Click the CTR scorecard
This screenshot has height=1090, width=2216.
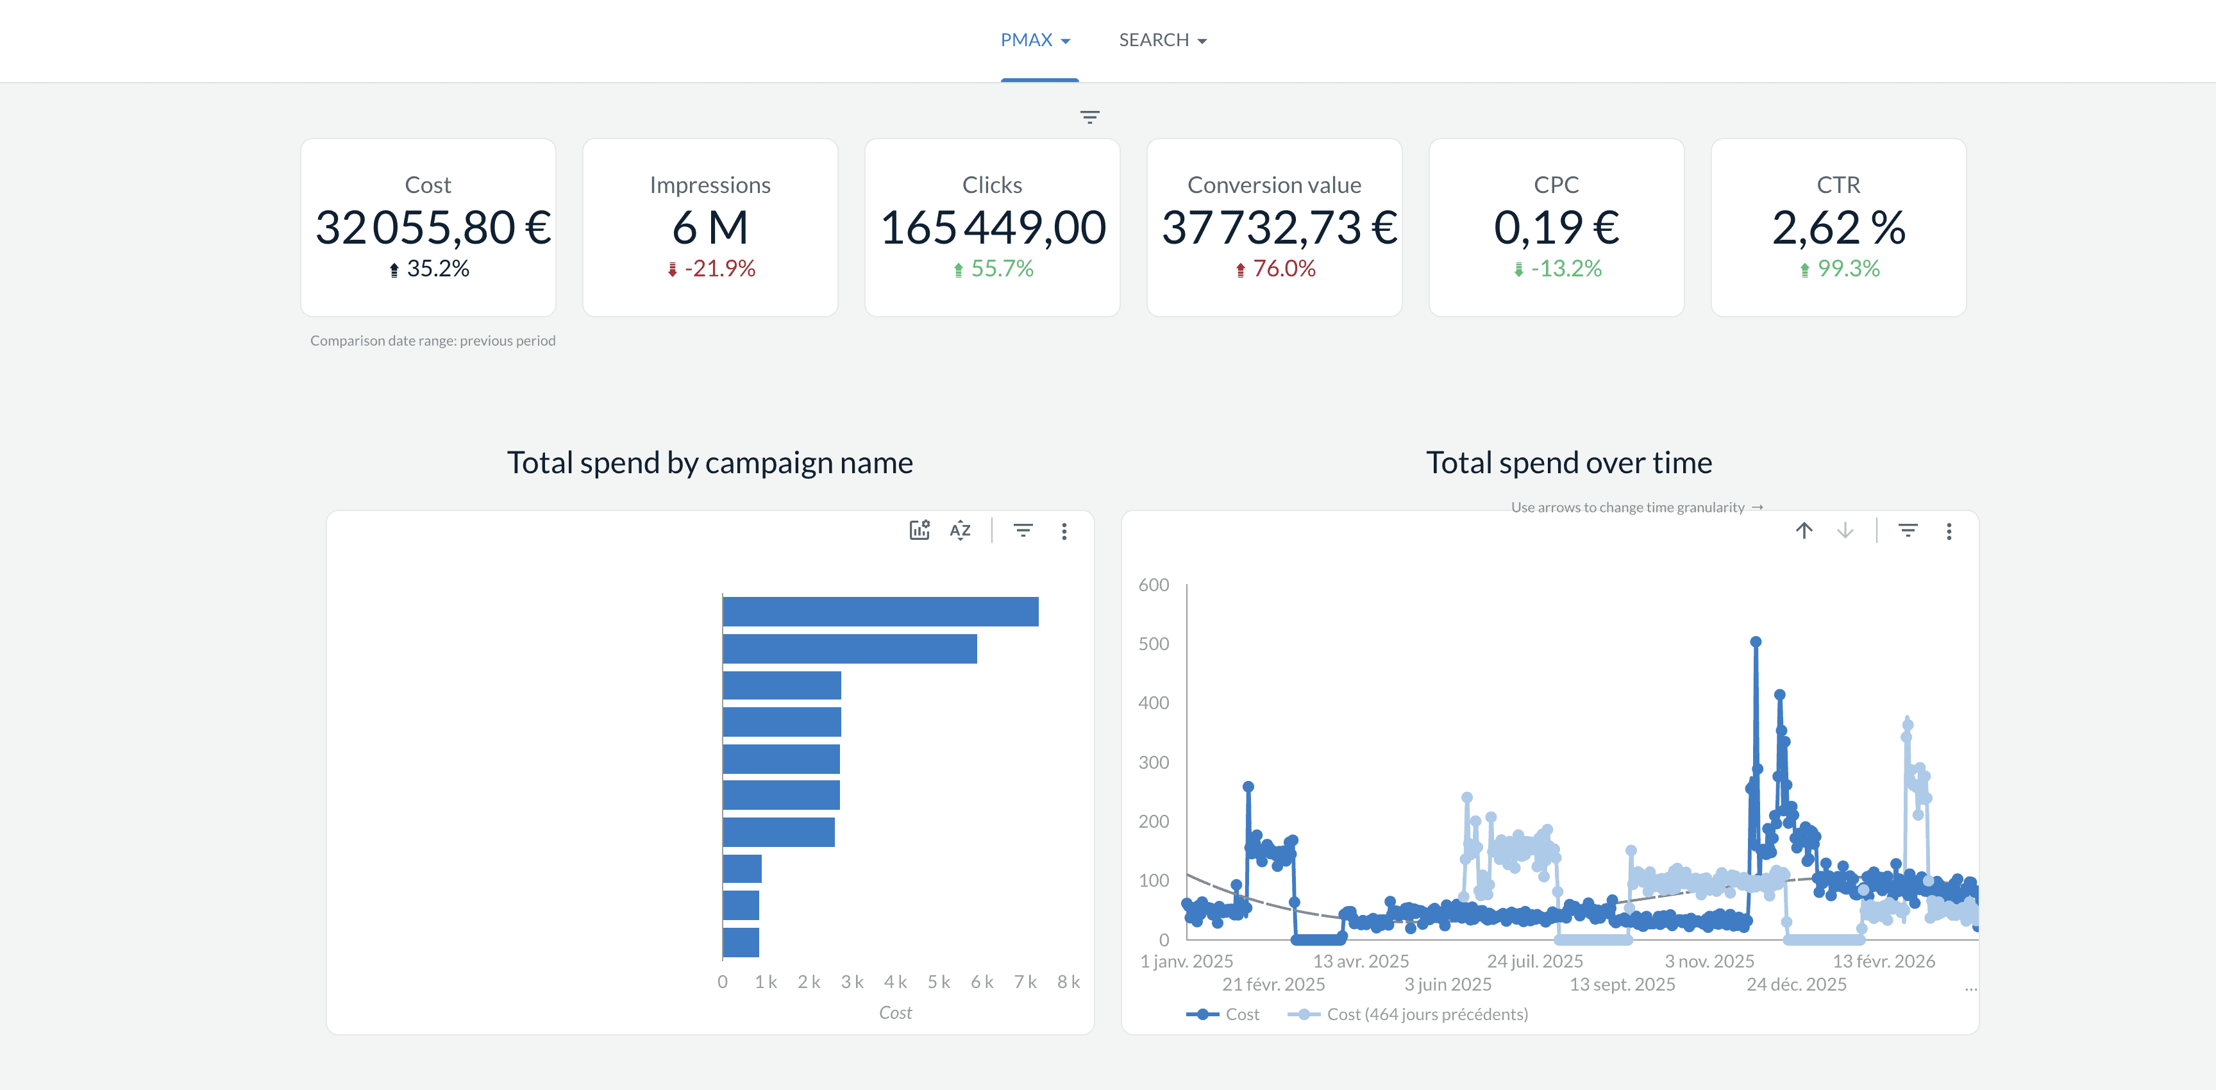1838,227
